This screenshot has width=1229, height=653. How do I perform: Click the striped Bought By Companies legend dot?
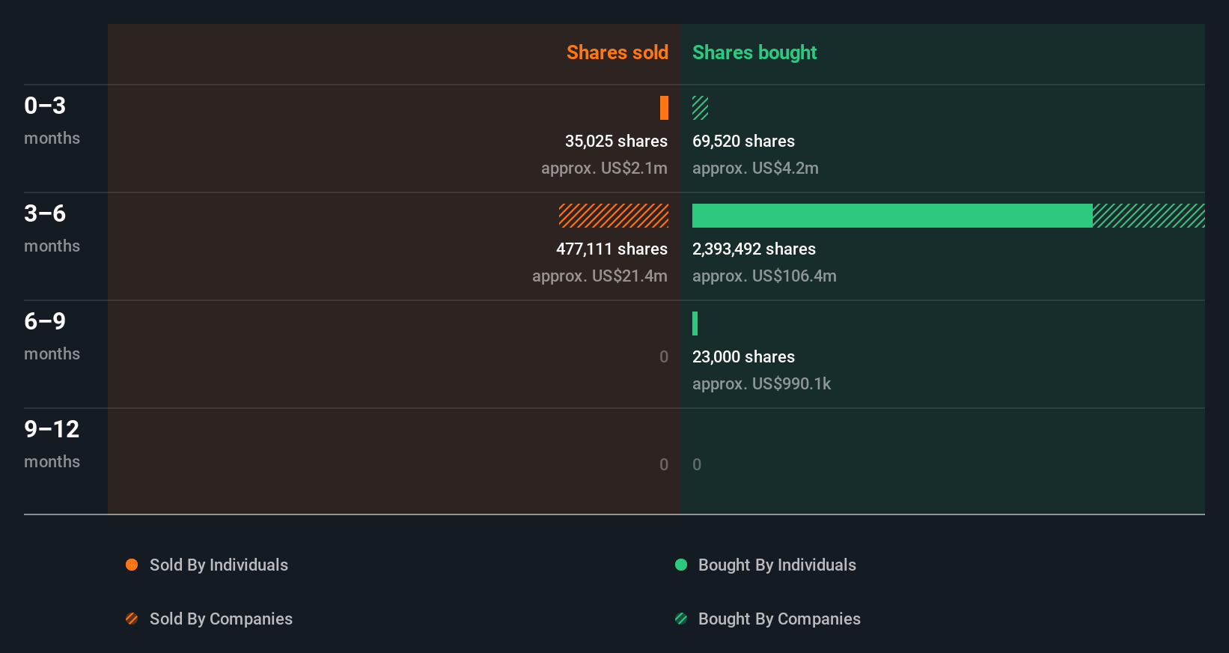tap(681, 619)
